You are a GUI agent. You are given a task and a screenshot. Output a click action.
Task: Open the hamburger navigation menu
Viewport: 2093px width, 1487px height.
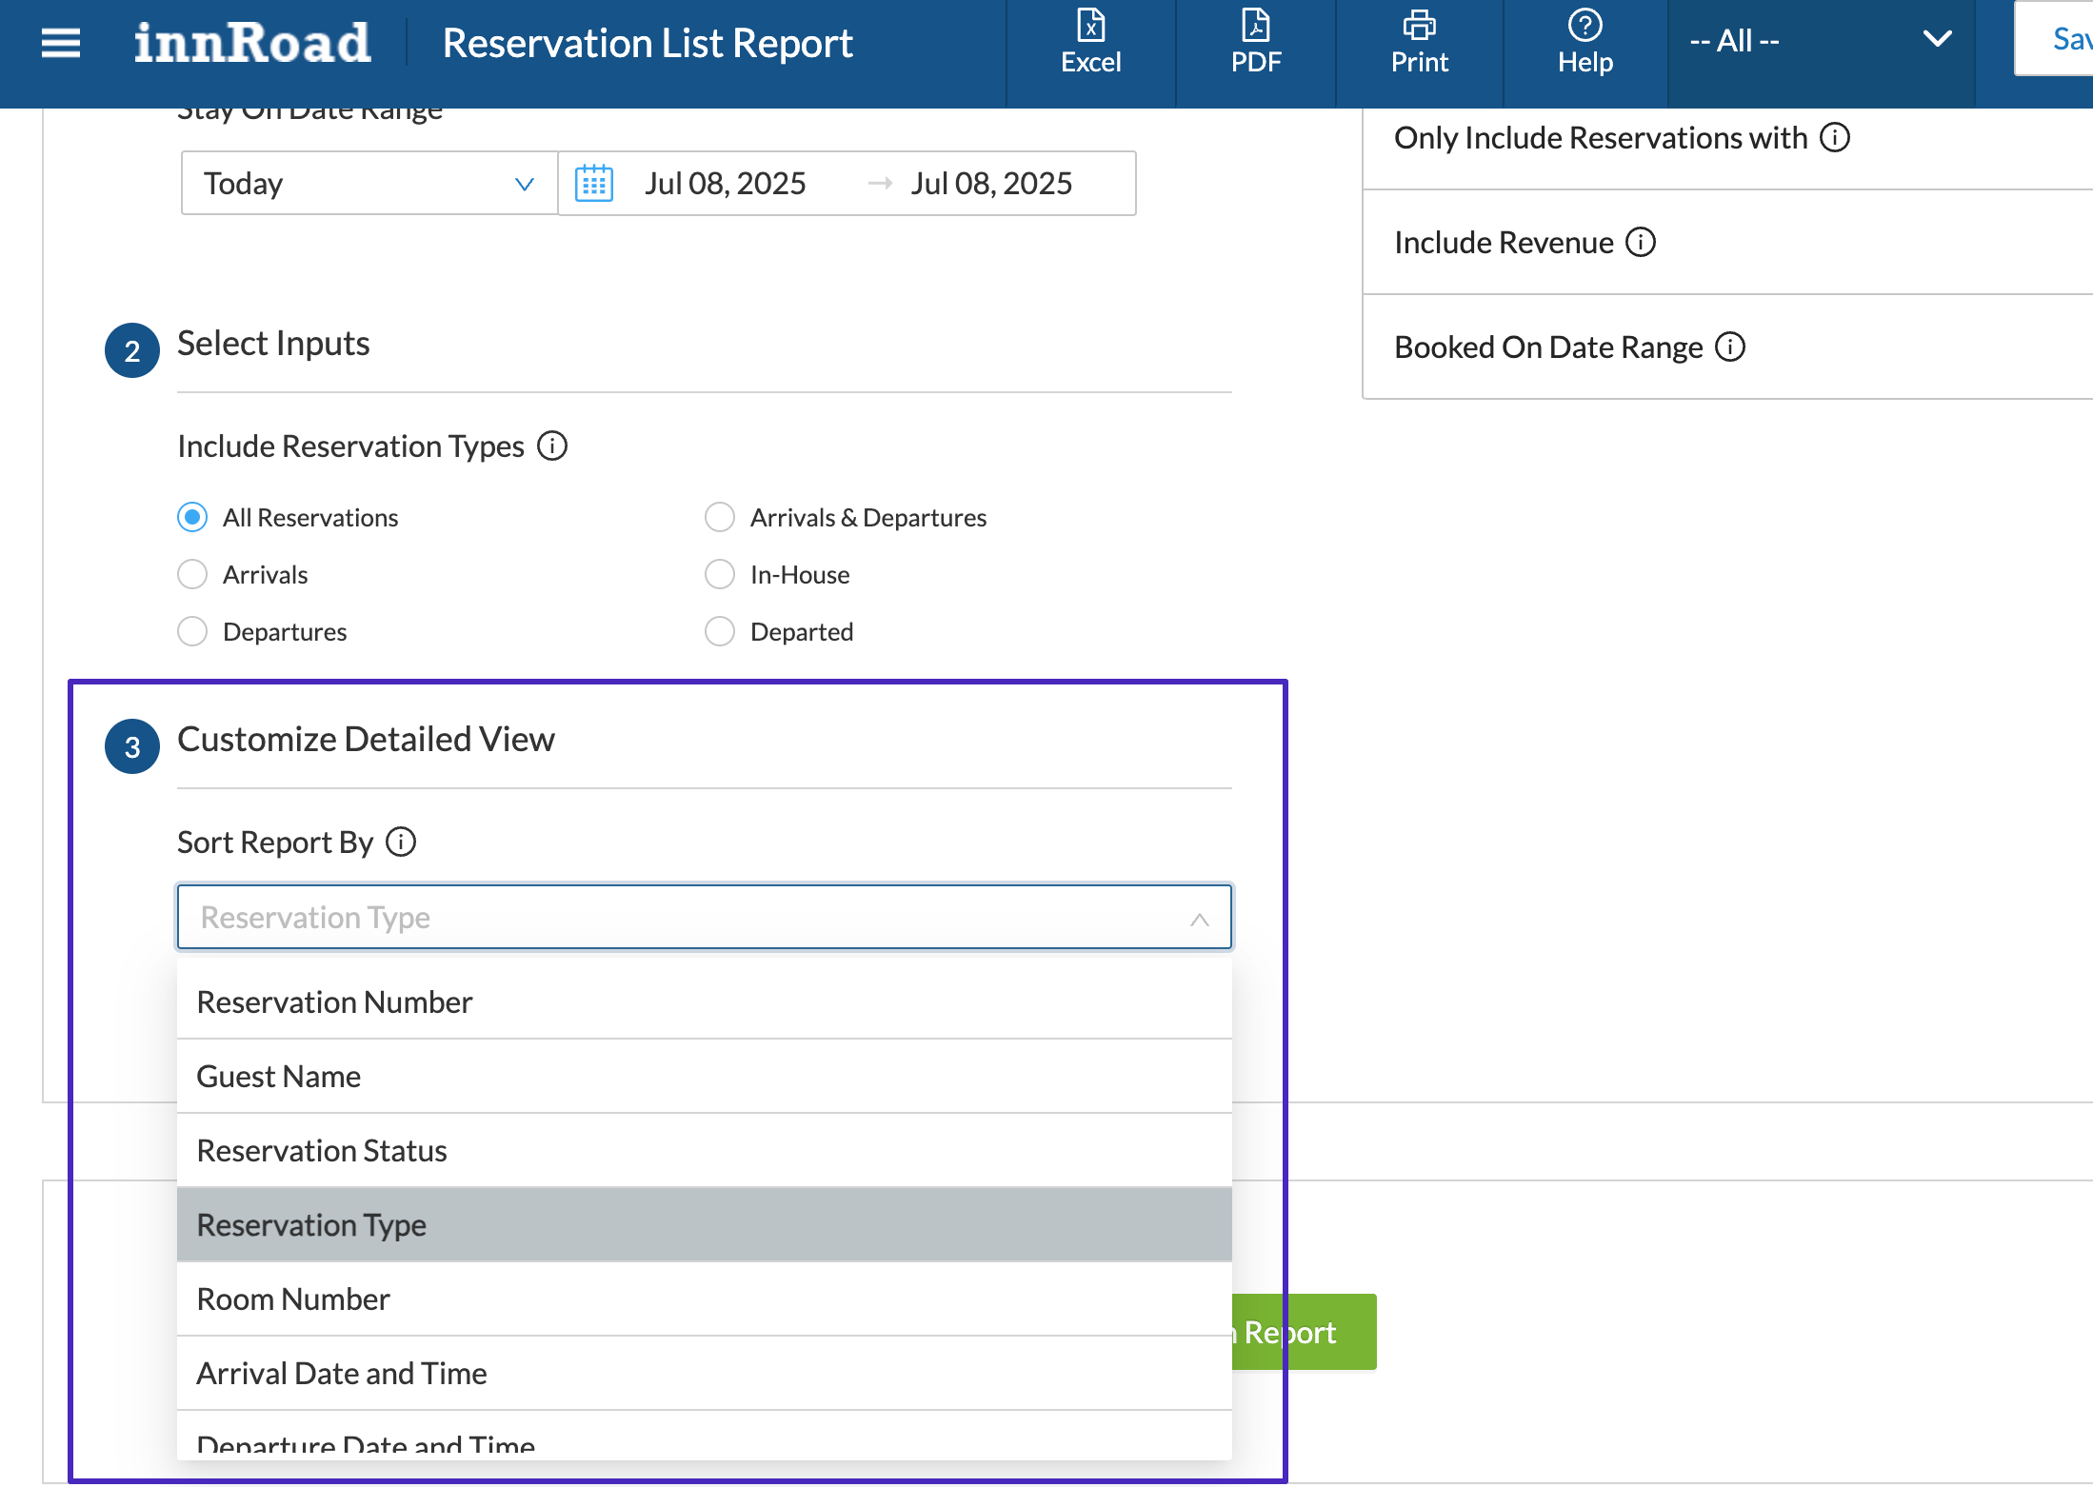61,43
